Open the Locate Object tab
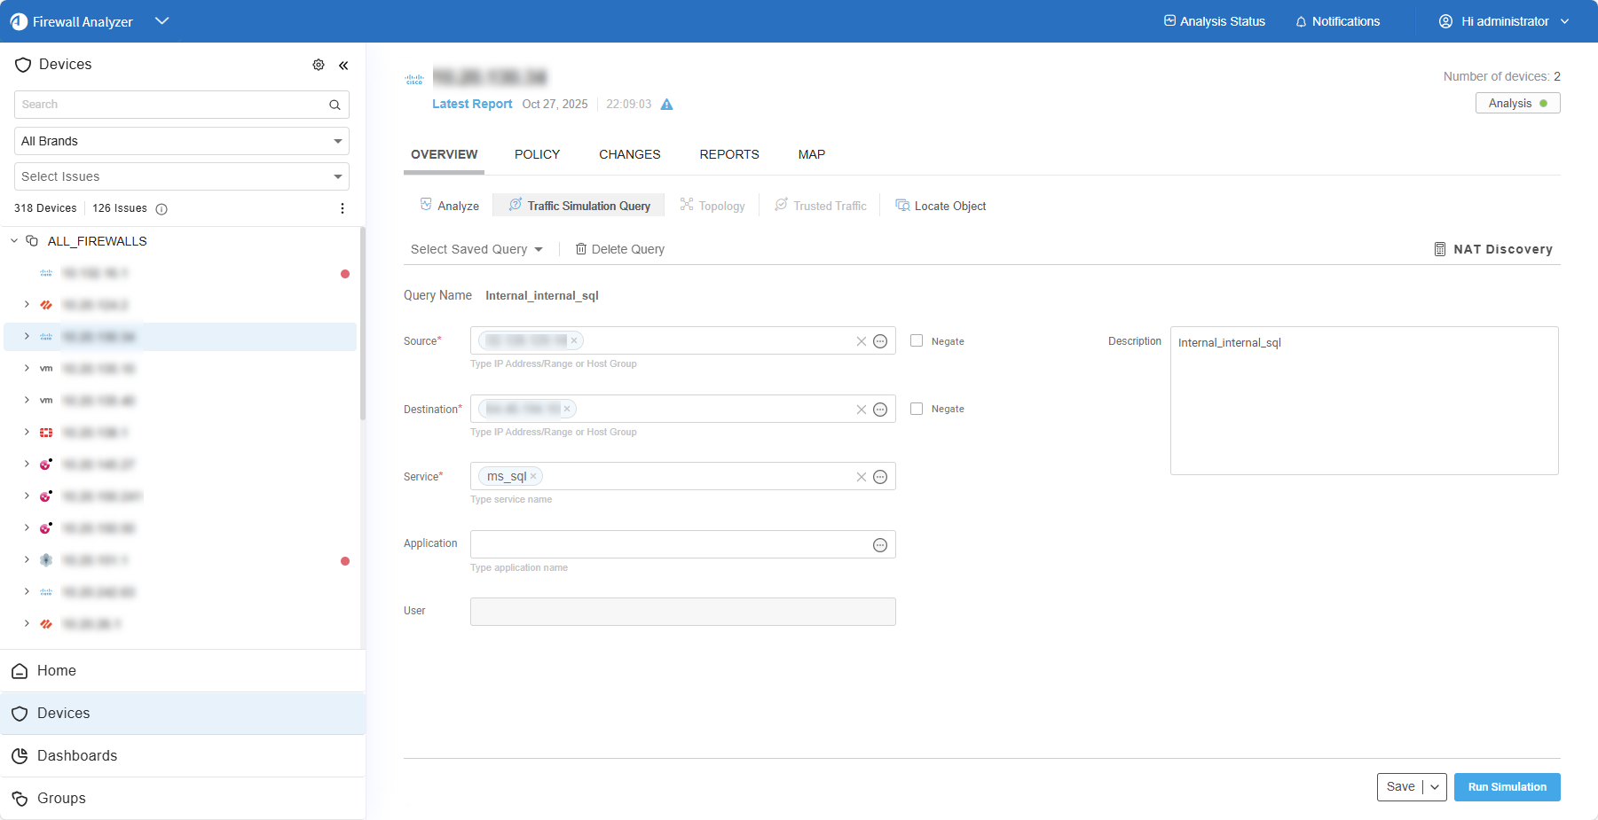This screenshot has height=820, width=1598. pos(941,206)
